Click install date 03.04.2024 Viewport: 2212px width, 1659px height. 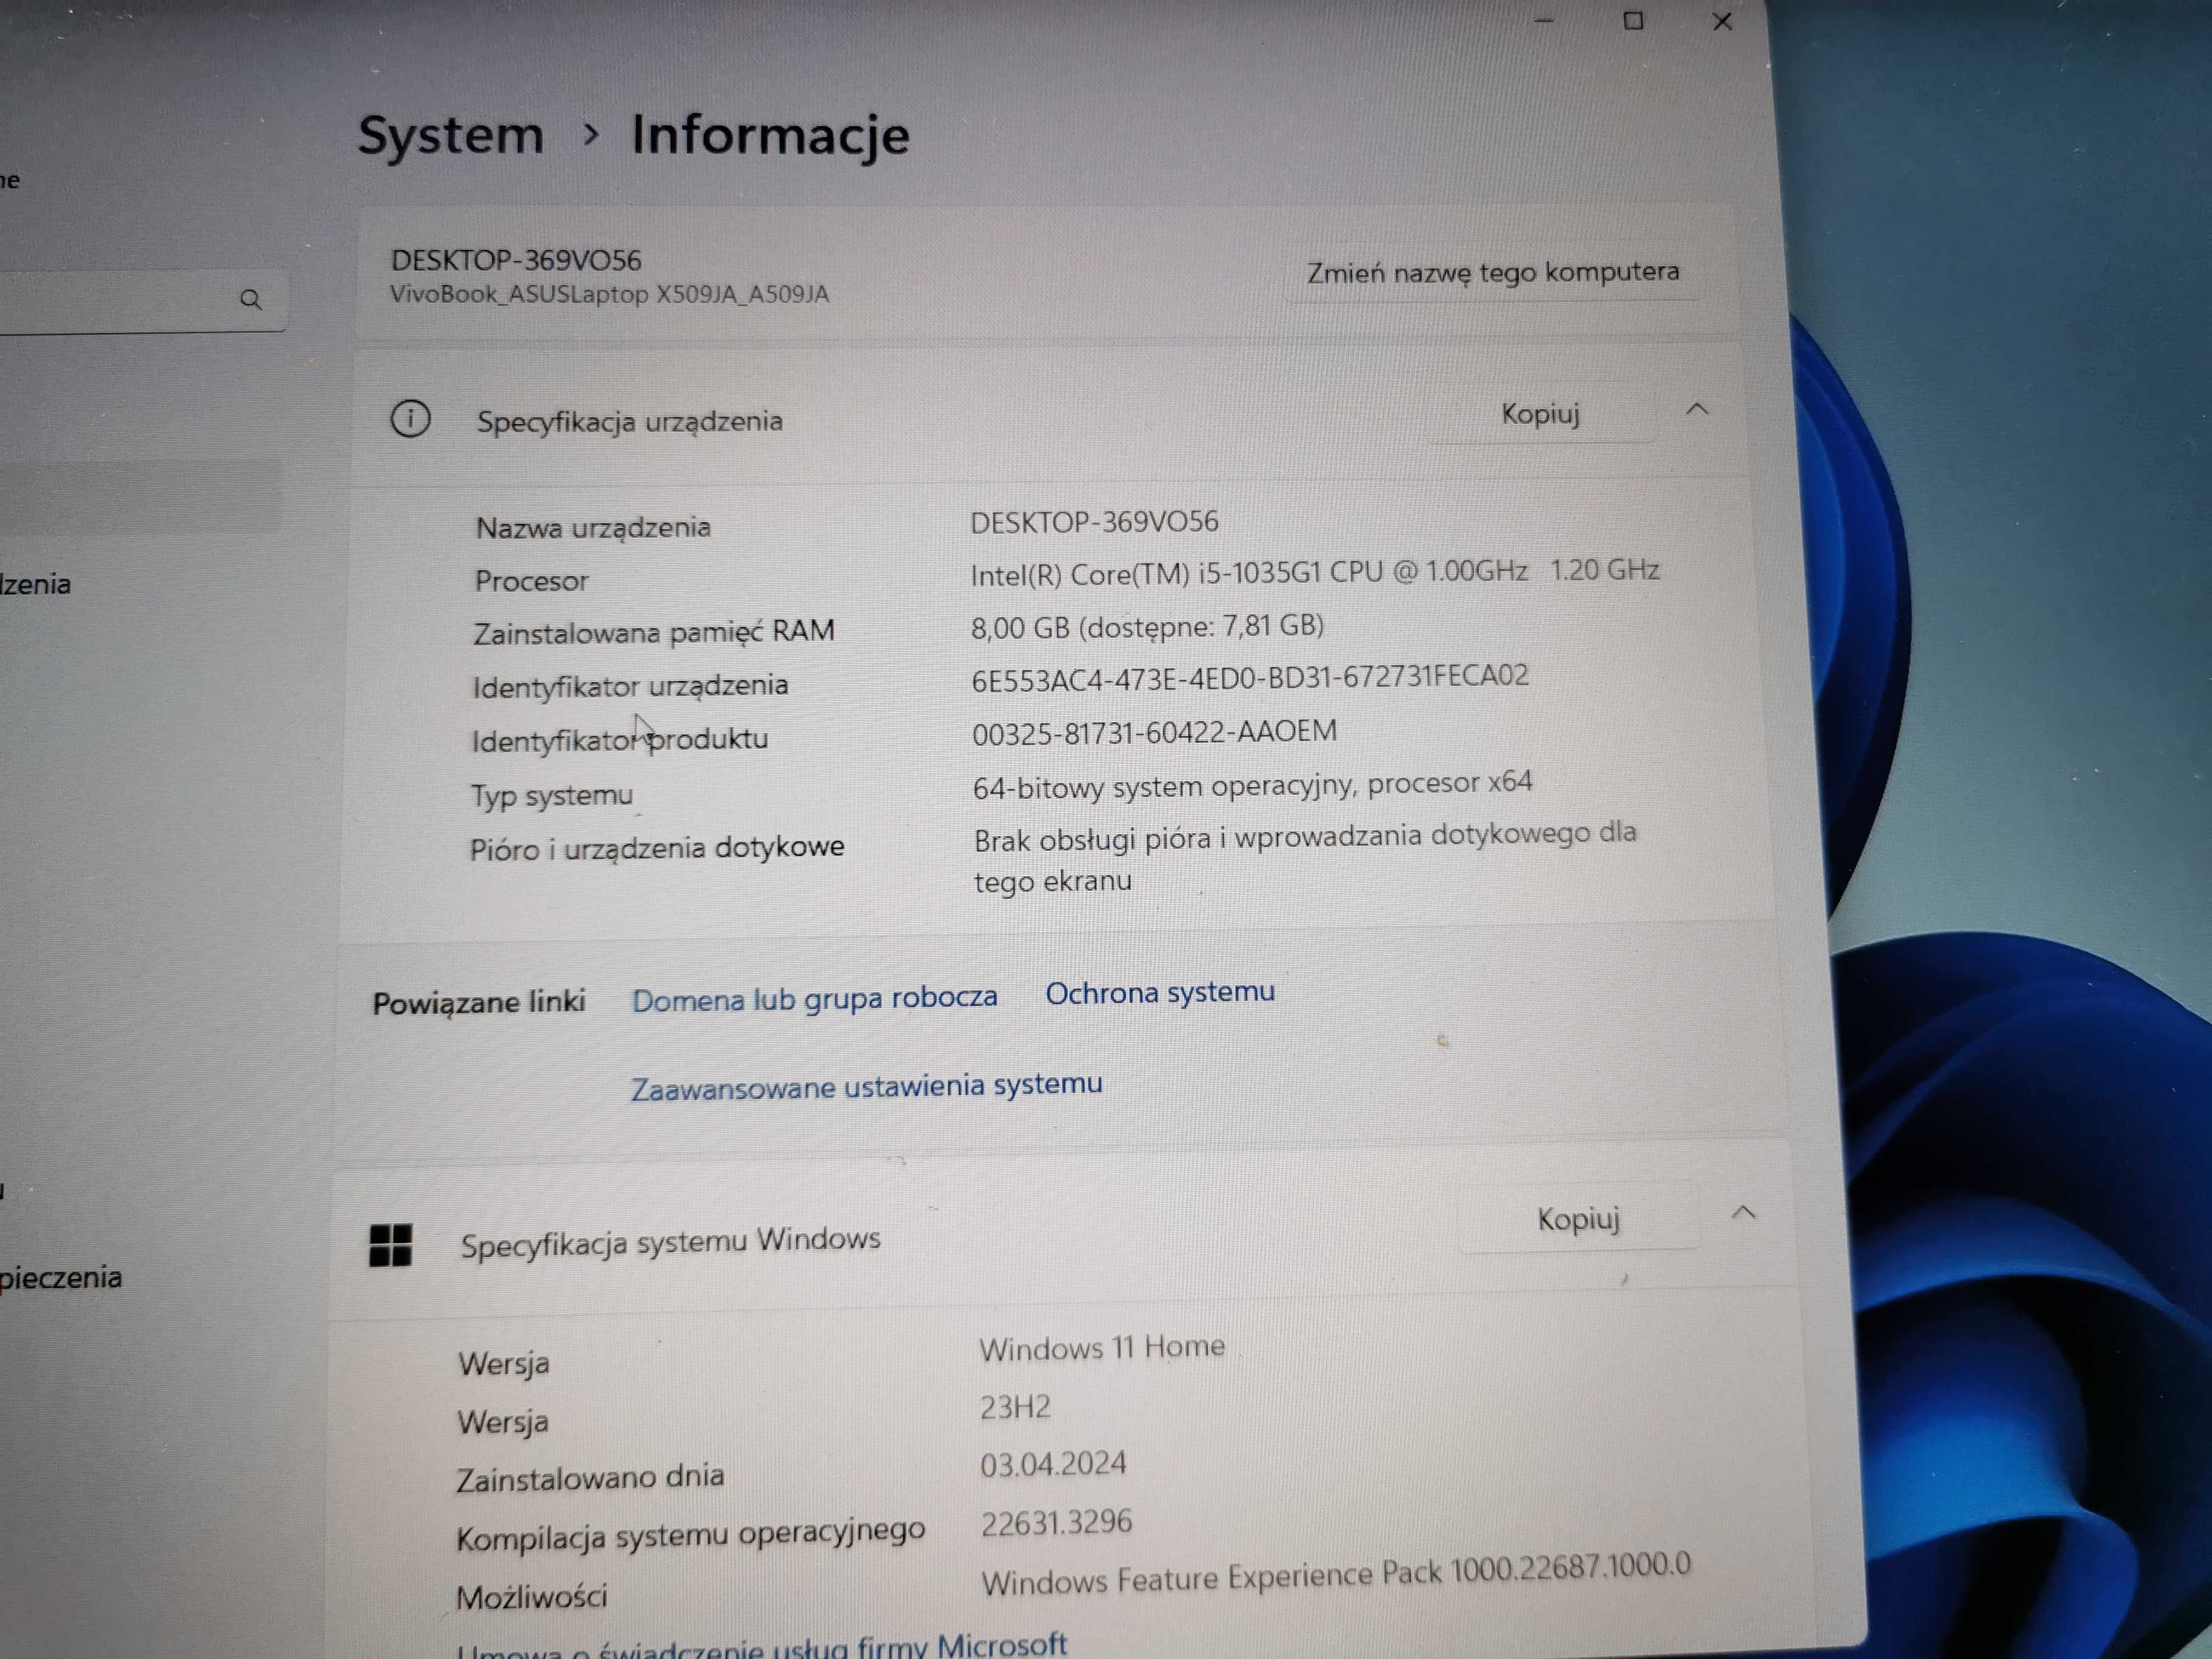pyautogui.click(x=1053, y=1464)
